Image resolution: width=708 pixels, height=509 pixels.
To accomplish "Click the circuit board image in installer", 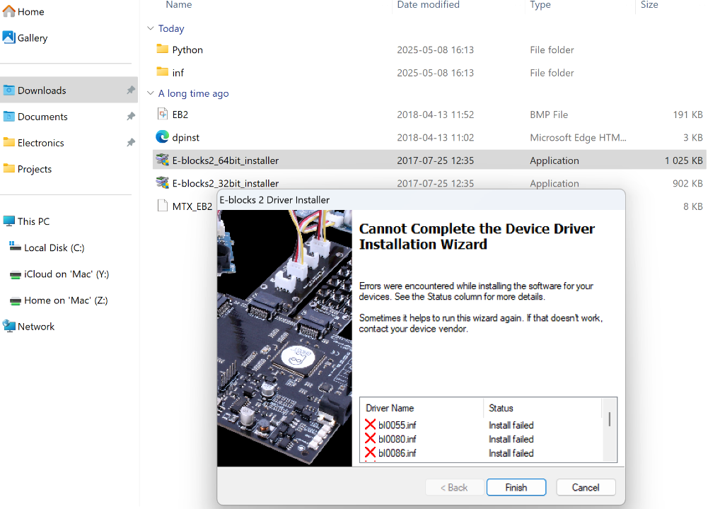I will click(284, 338).
